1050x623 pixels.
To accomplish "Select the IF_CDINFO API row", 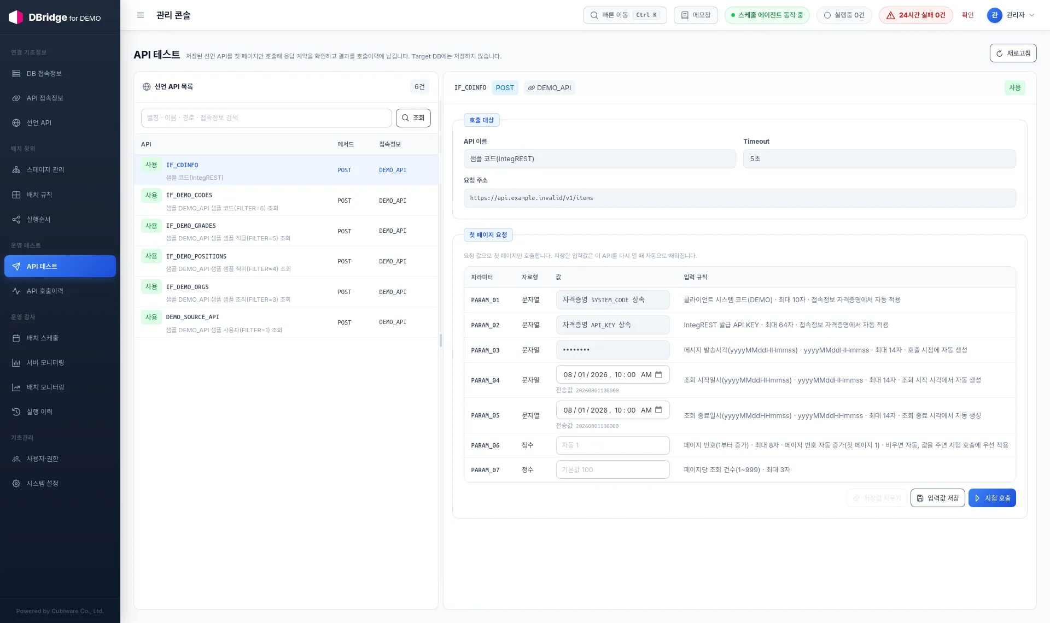I will click(286, 171).
